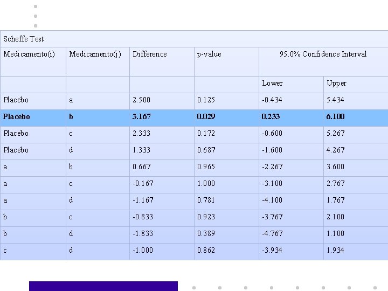The height and width of the screenshot is (291, 388).
Task: Select lower bound -4.100
Action: pyautogui.click(x=272, y=200)
